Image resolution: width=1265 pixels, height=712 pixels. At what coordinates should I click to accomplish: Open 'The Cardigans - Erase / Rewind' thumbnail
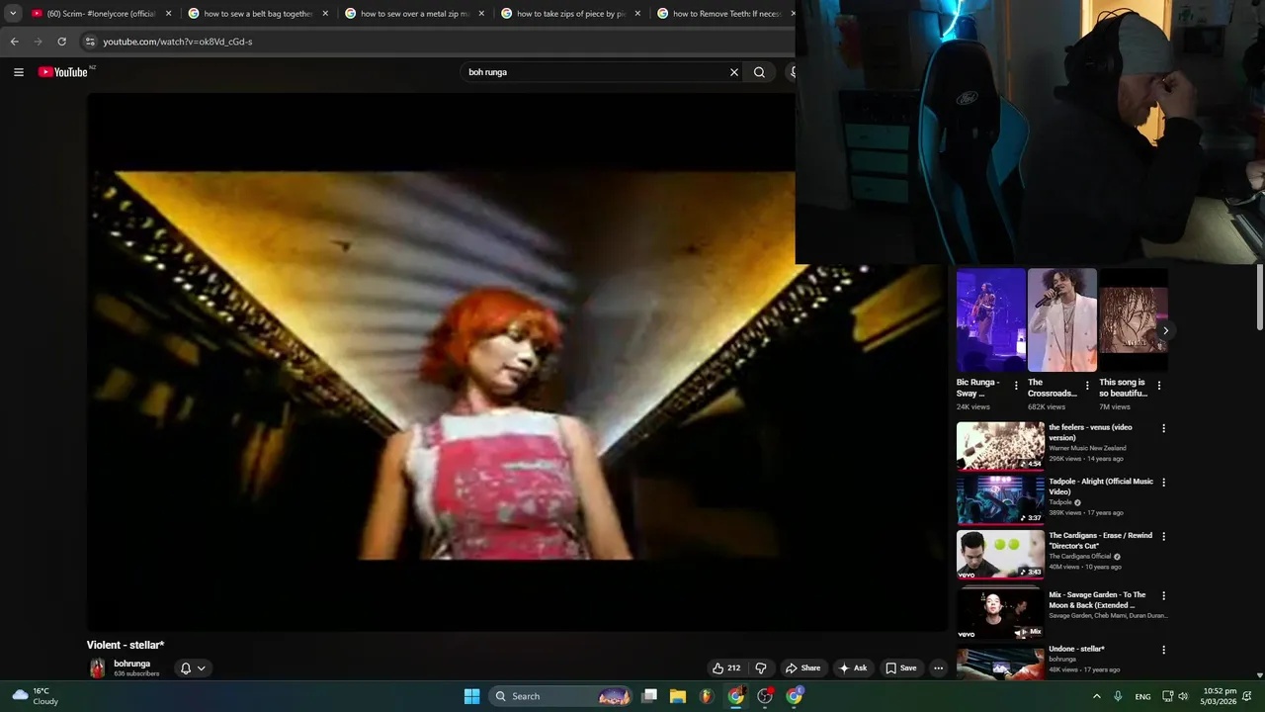pos(1000,554)
